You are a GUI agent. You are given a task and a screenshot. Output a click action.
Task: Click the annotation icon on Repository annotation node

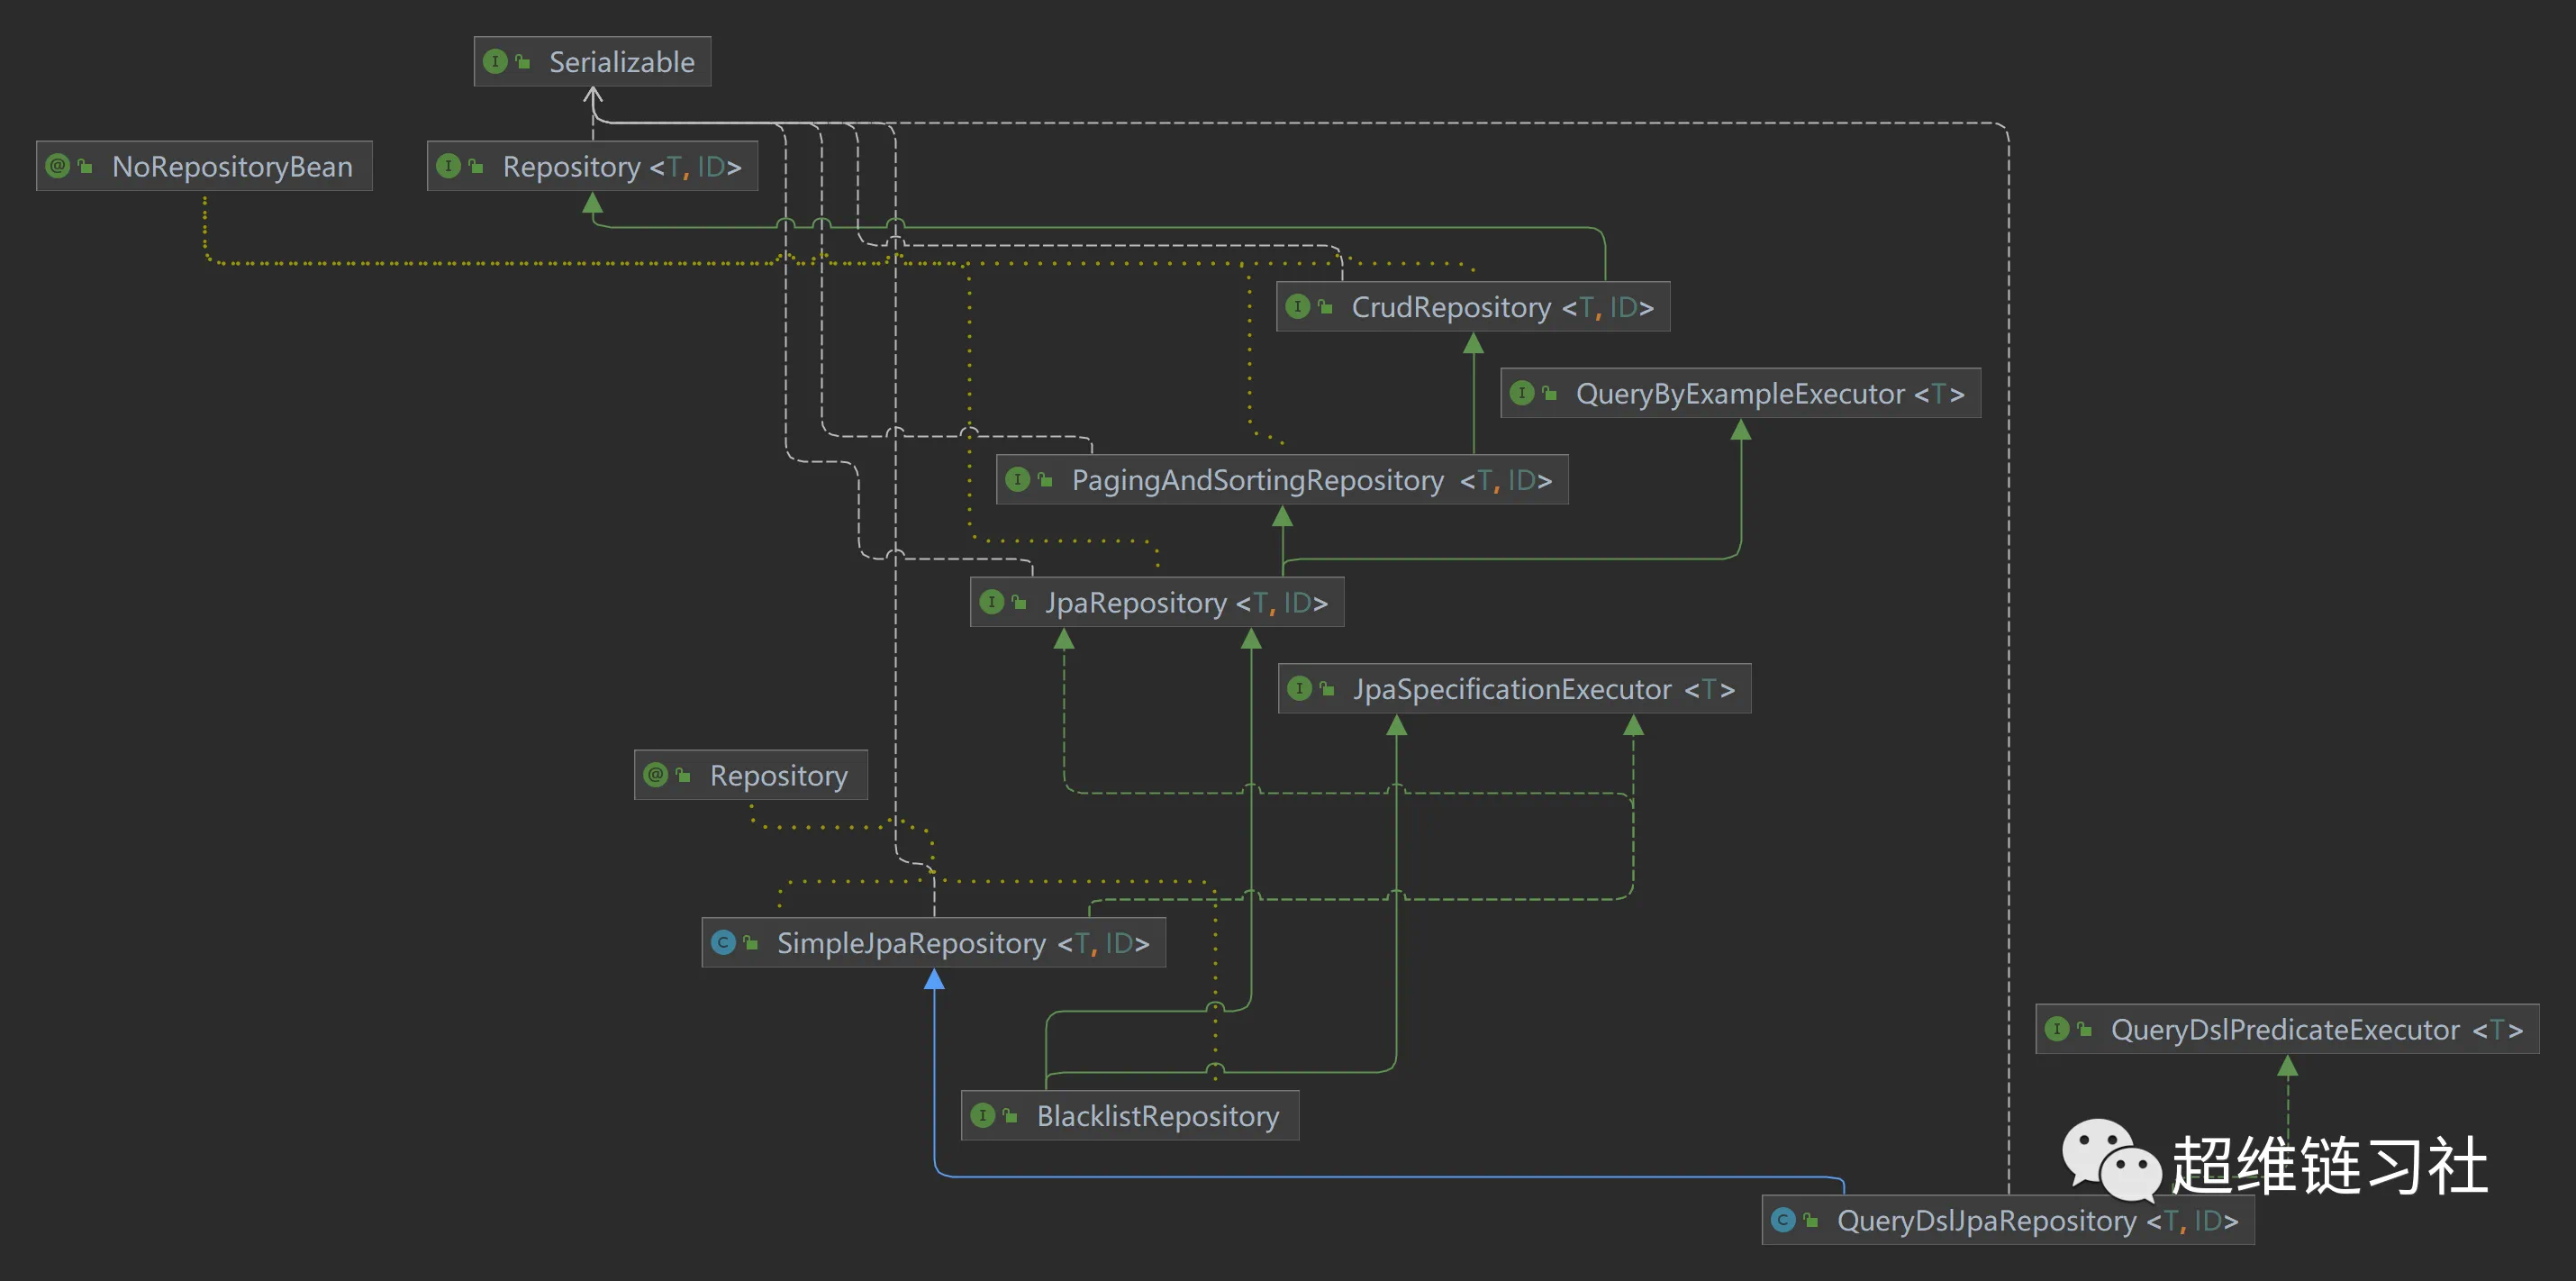coord(656,775)
